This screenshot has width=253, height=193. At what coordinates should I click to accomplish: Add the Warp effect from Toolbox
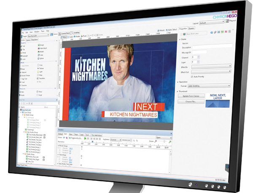[x=40, y=75]
